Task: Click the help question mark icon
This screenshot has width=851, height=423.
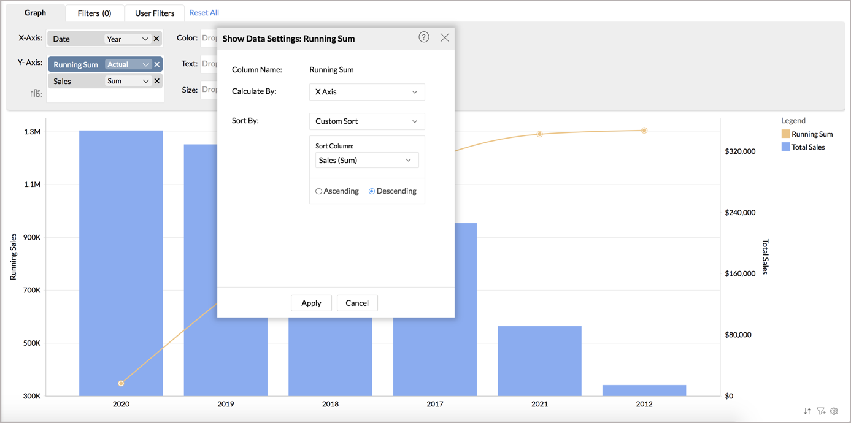Action: (x=424, y=37)
